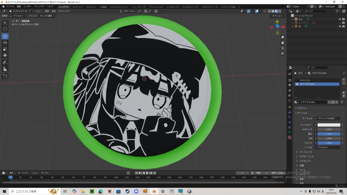The height and width of the screenshot is (195, 347).
Task: Open the デフォルト coordinate dropdown
Action: (x=18, y=16)
